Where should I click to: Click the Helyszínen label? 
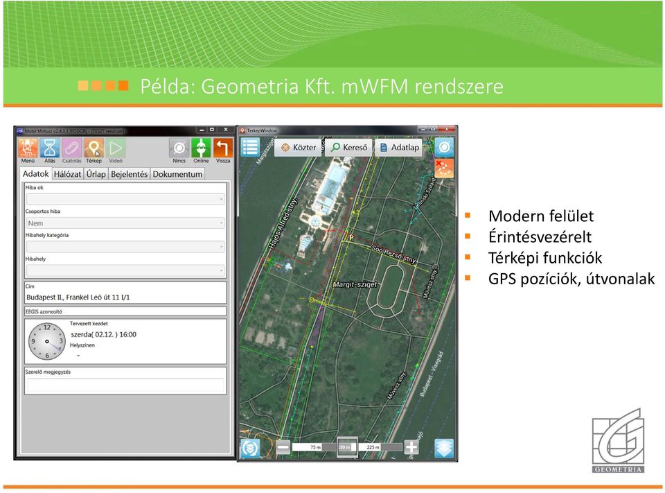click(x=82, y=345)
